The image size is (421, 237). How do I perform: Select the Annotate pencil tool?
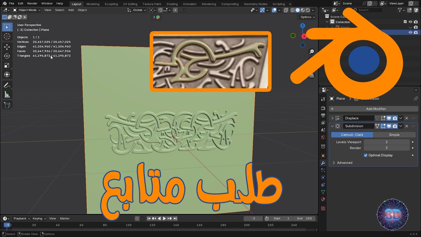click(7, 85)
